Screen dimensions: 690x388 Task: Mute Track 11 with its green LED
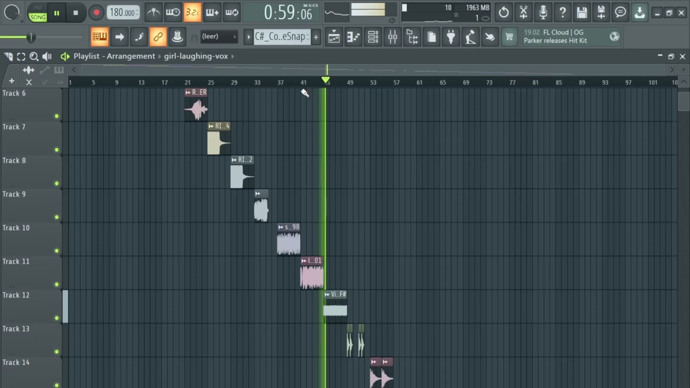[x=57, y=285]
